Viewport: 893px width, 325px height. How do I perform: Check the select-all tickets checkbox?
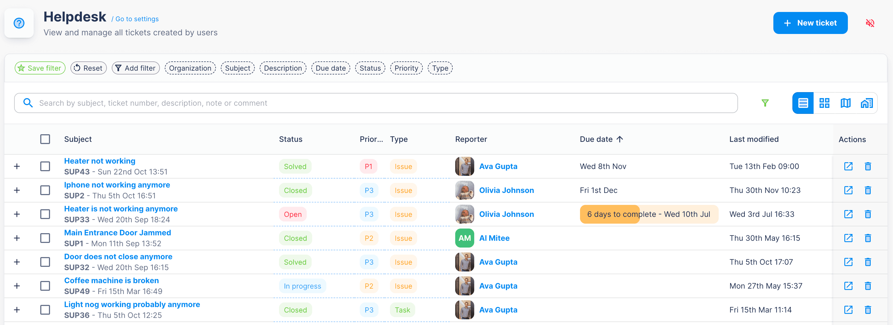(x=45, y=139)
